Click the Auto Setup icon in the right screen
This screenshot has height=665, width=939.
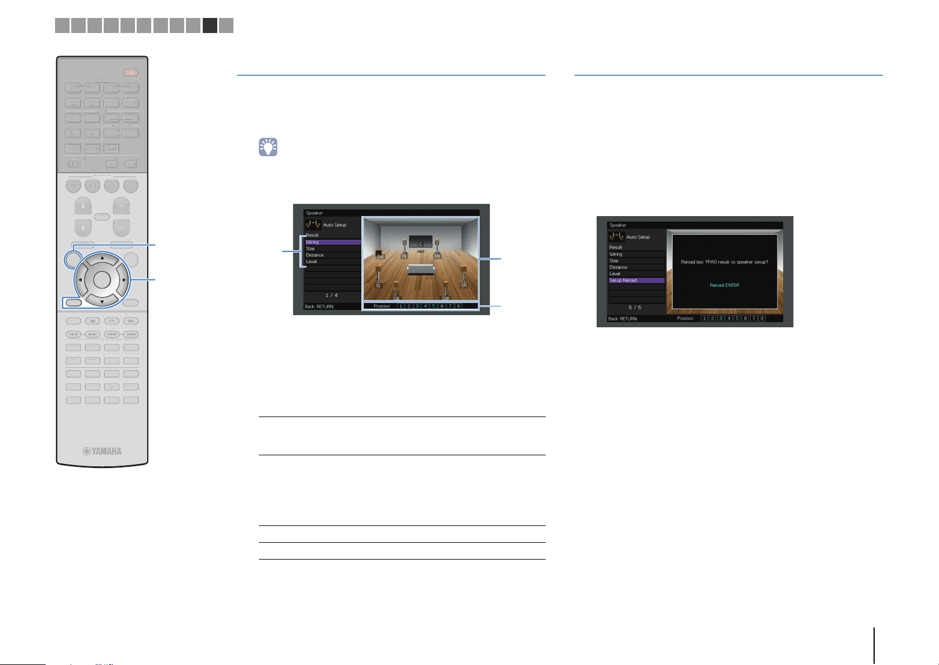(x=617, y=237)
